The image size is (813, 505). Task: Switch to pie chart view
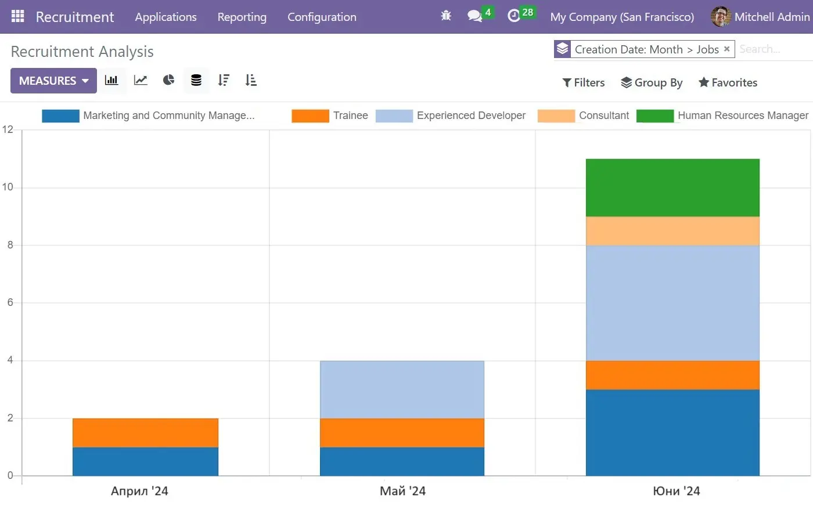[x=168, y=80]
